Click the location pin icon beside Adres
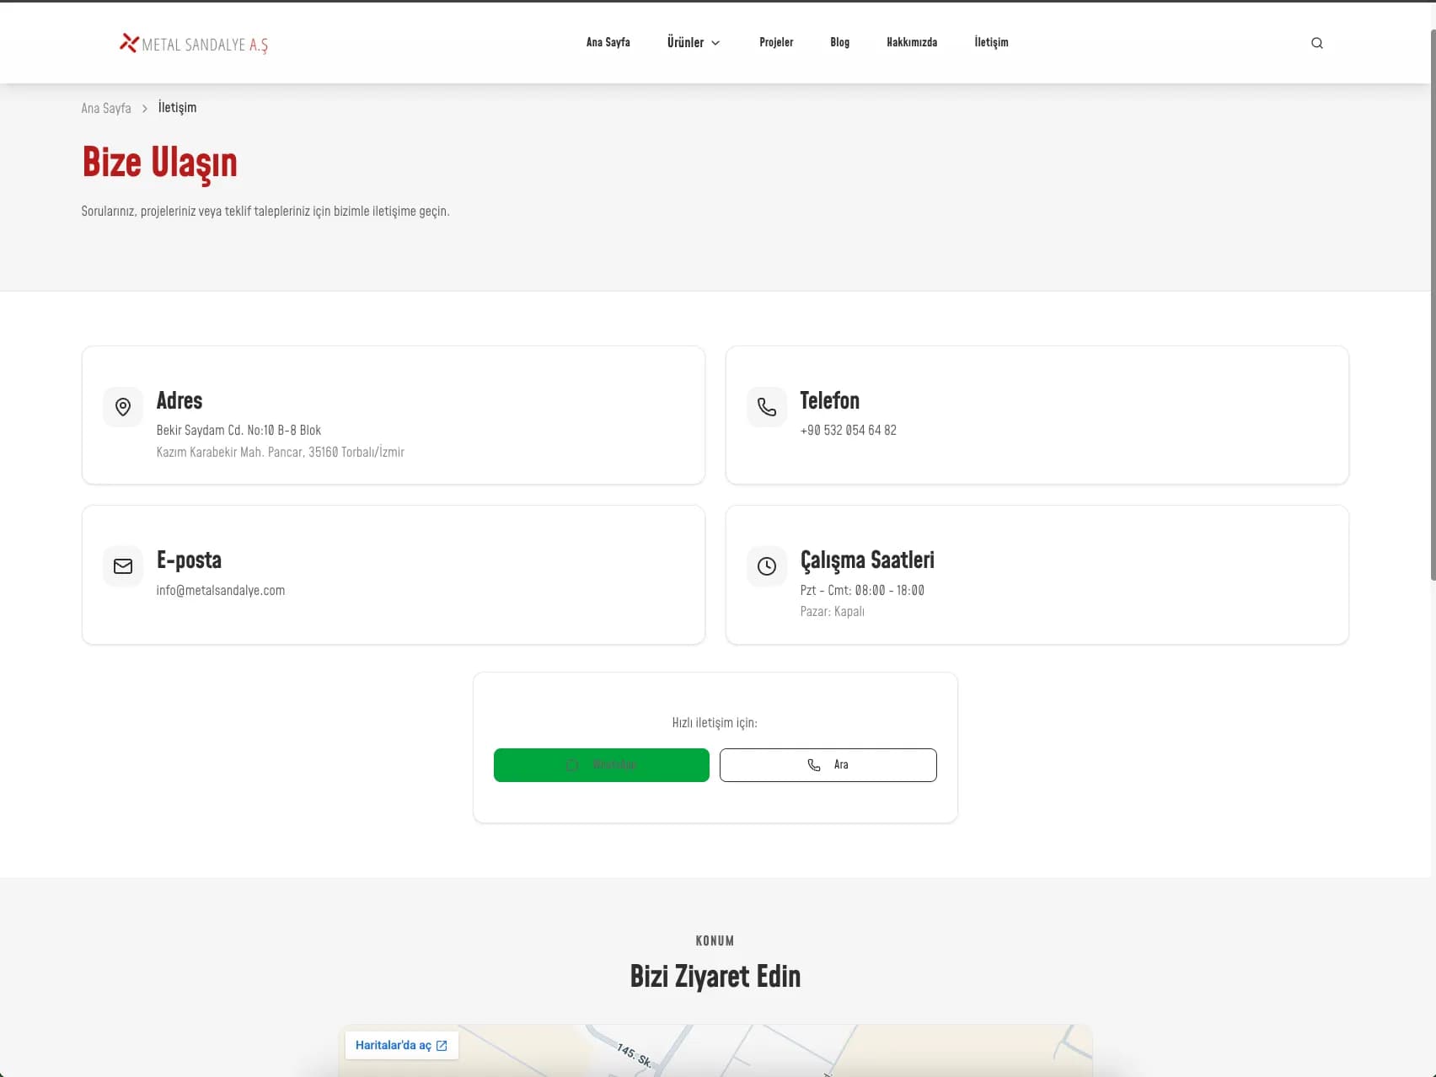 coord(123,407)
